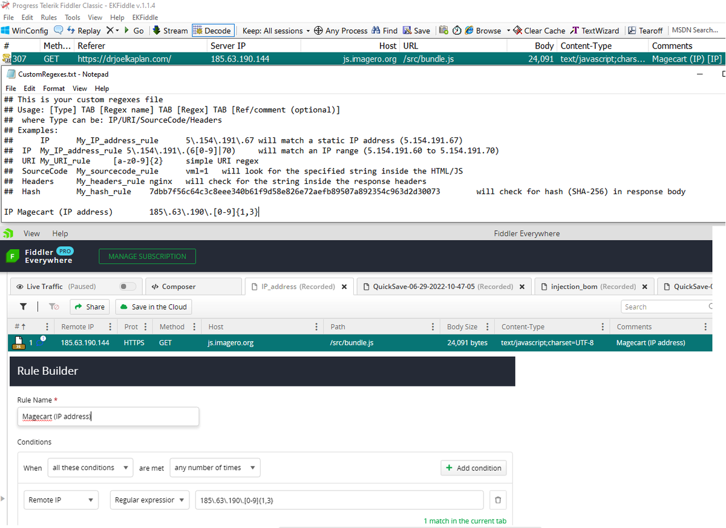Click the comment bubble icon in Fiddler Classic toolbar

[59, 30]
